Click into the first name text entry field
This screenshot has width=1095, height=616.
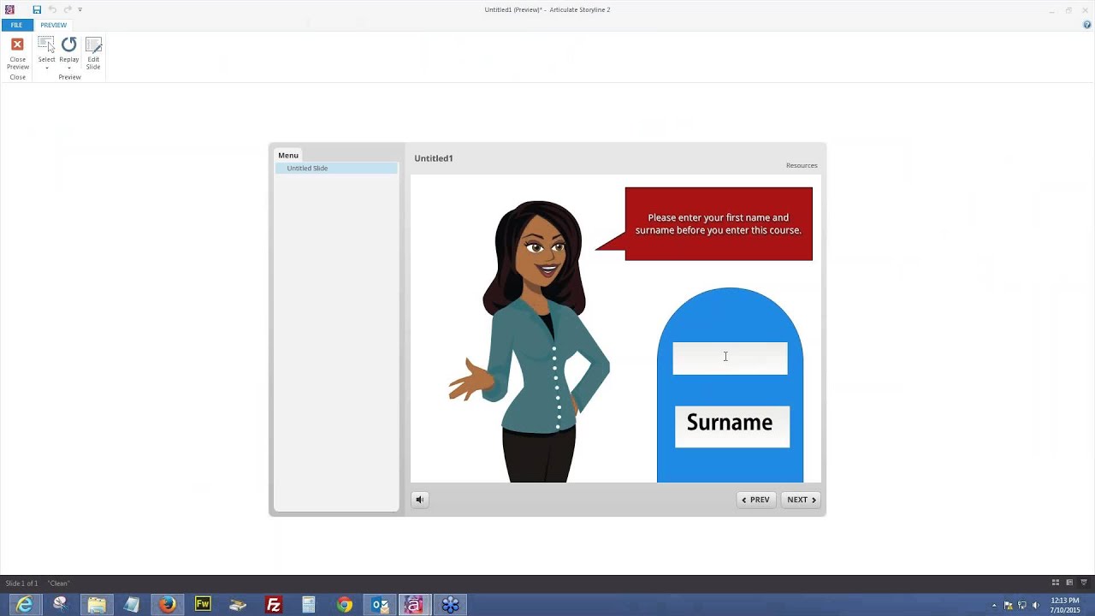[x=730, y=358]
